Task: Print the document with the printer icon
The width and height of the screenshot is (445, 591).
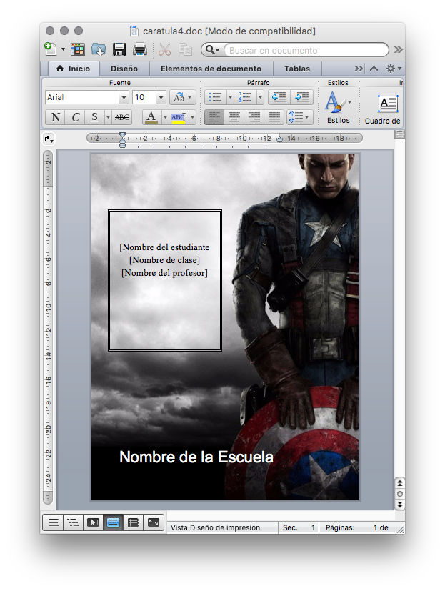Action: [140, 49]
